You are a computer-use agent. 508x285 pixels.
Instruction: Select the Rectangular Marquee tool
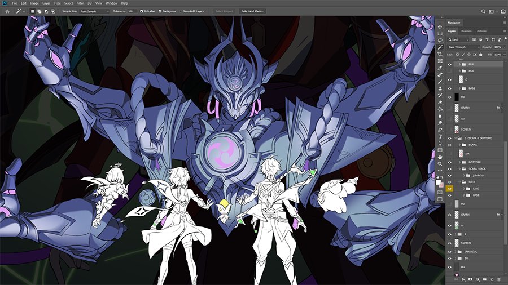[x=440, y=34]
